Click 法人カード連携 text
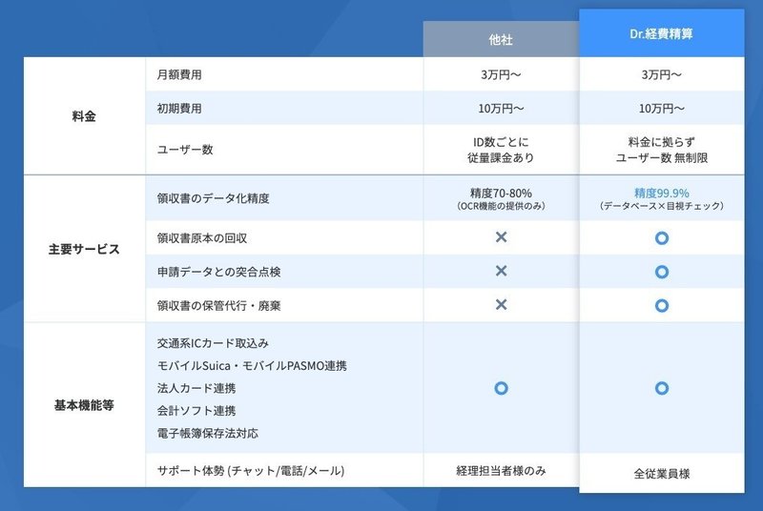This screenshot has height=511, width=763. click(x=196, y=388)
